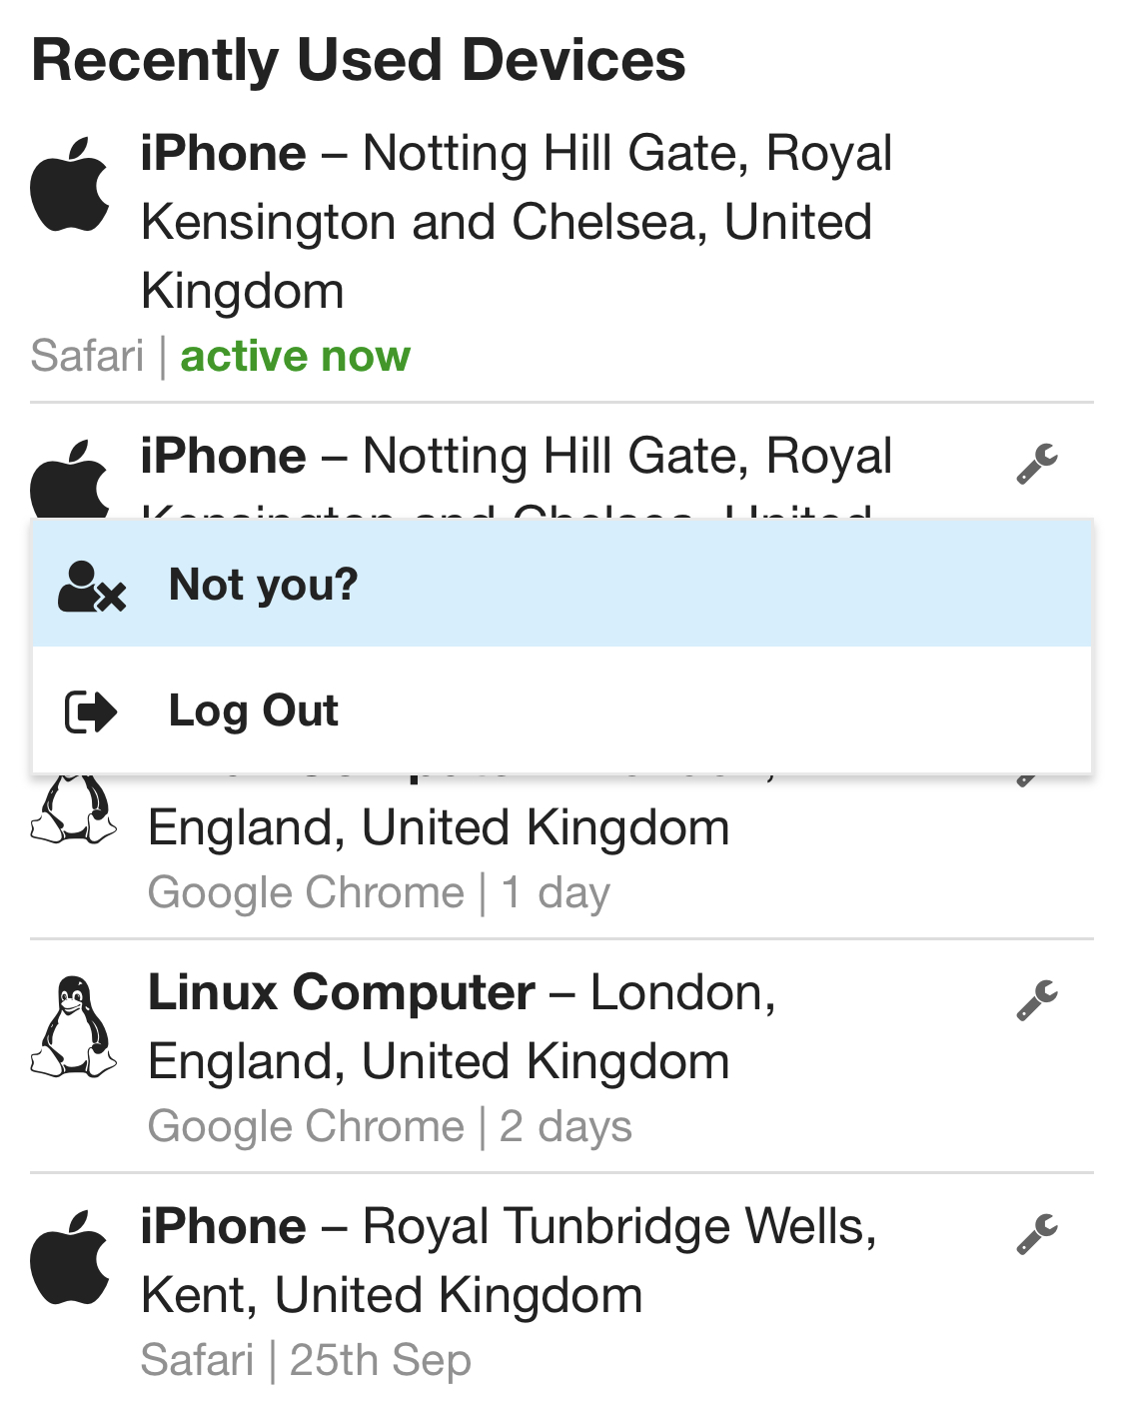Click the "Safari | 25th Sep" label

306,1360
